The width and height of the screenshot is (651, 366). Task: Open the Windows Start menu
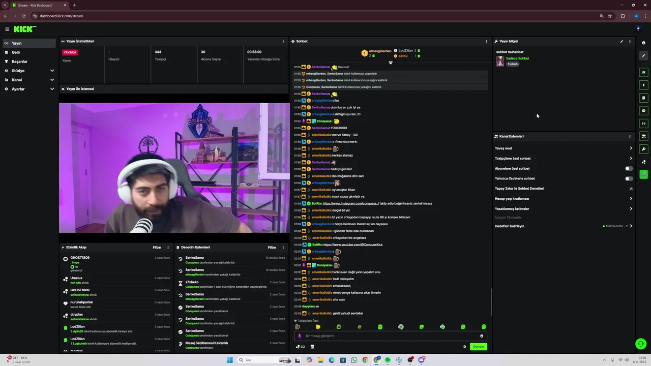click(x=229, y=360)
